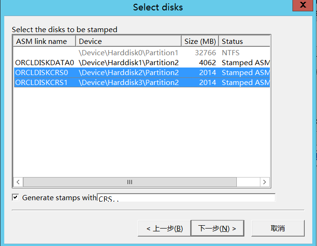317x246 pixels.
Task: Click the 下一步(N) next button
Action: click(217, 228)
